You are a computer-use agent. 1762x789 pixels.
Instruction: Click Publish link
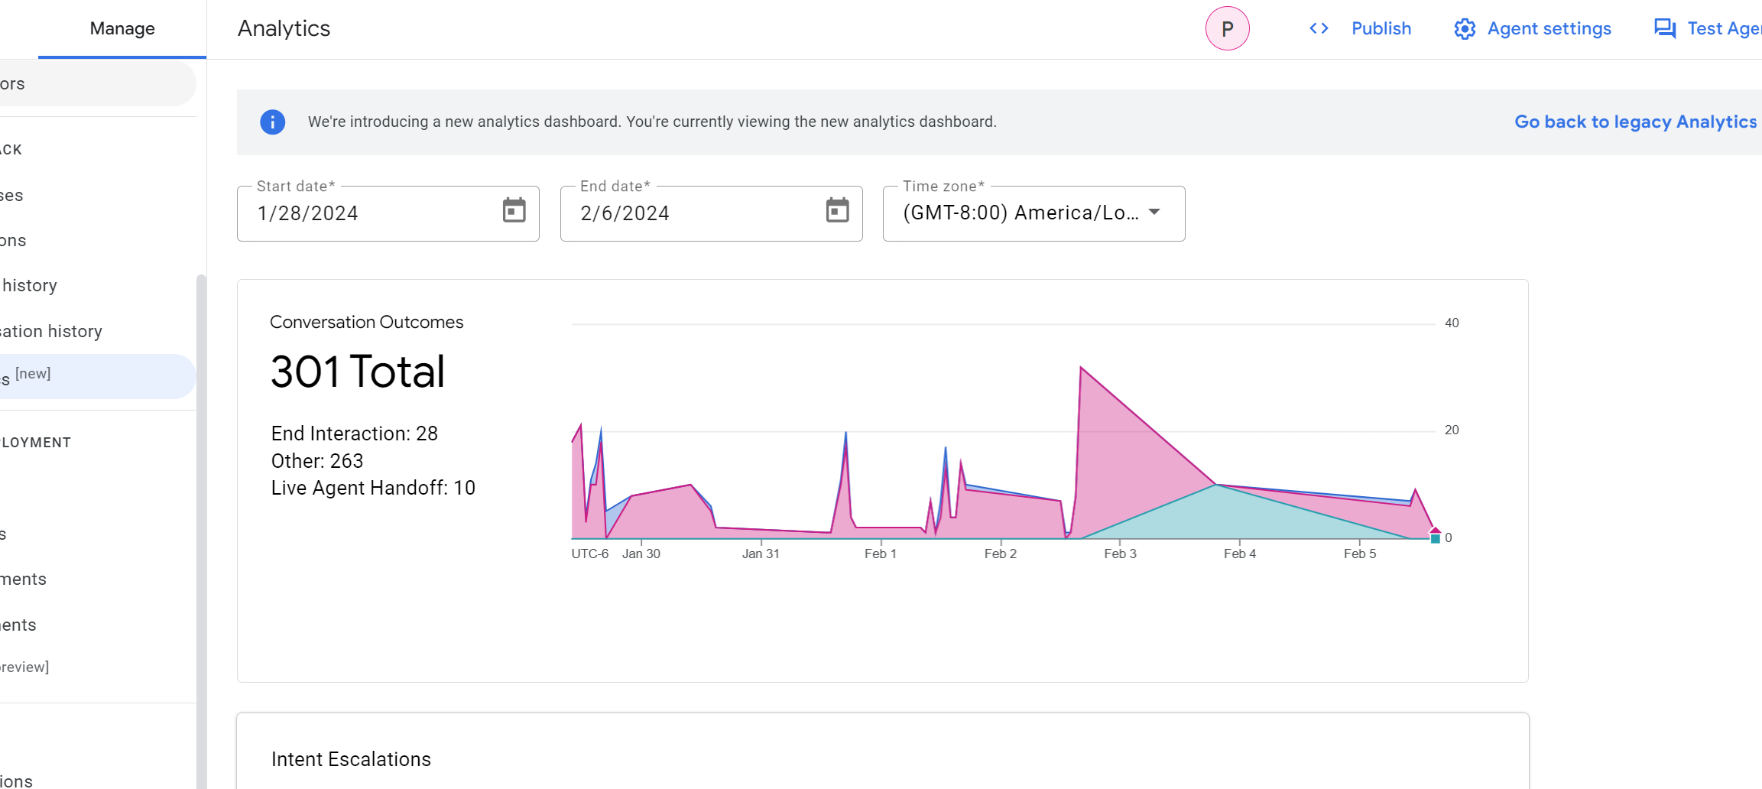tap(1381, 28)
